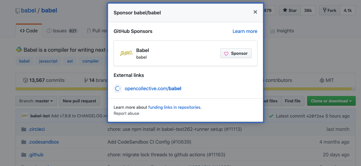Click the repository book icon beside babel/babel
This screenshot has width=361, height=166.
click(x=17, y=11)
